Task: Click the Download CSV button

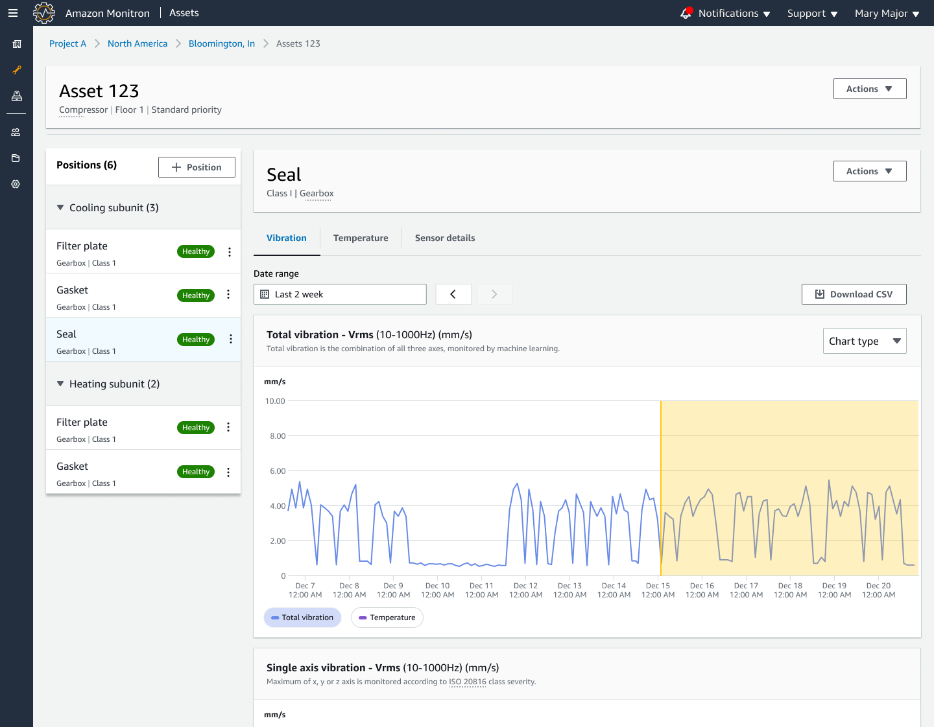Action: (x=854, y=294)
